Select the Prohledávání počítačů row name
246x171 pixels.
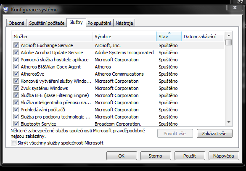click(x=42, y=110)
